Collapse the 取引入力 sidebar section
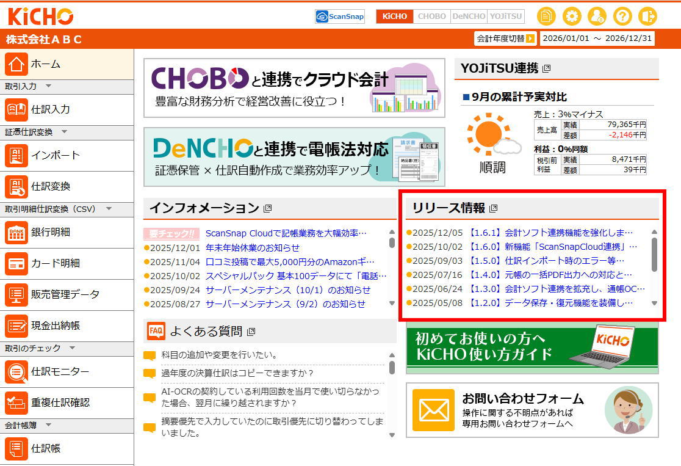Viewport: 681px width, 466px height. (x=49, y=87)
